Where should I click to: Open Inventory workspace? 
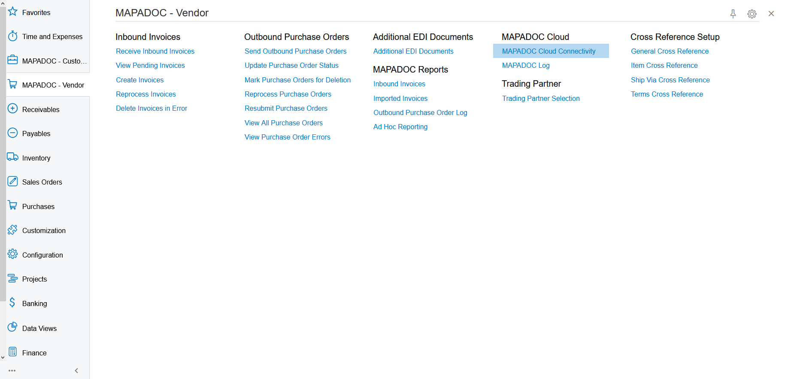pyautogui.click(x=36, y=158)
